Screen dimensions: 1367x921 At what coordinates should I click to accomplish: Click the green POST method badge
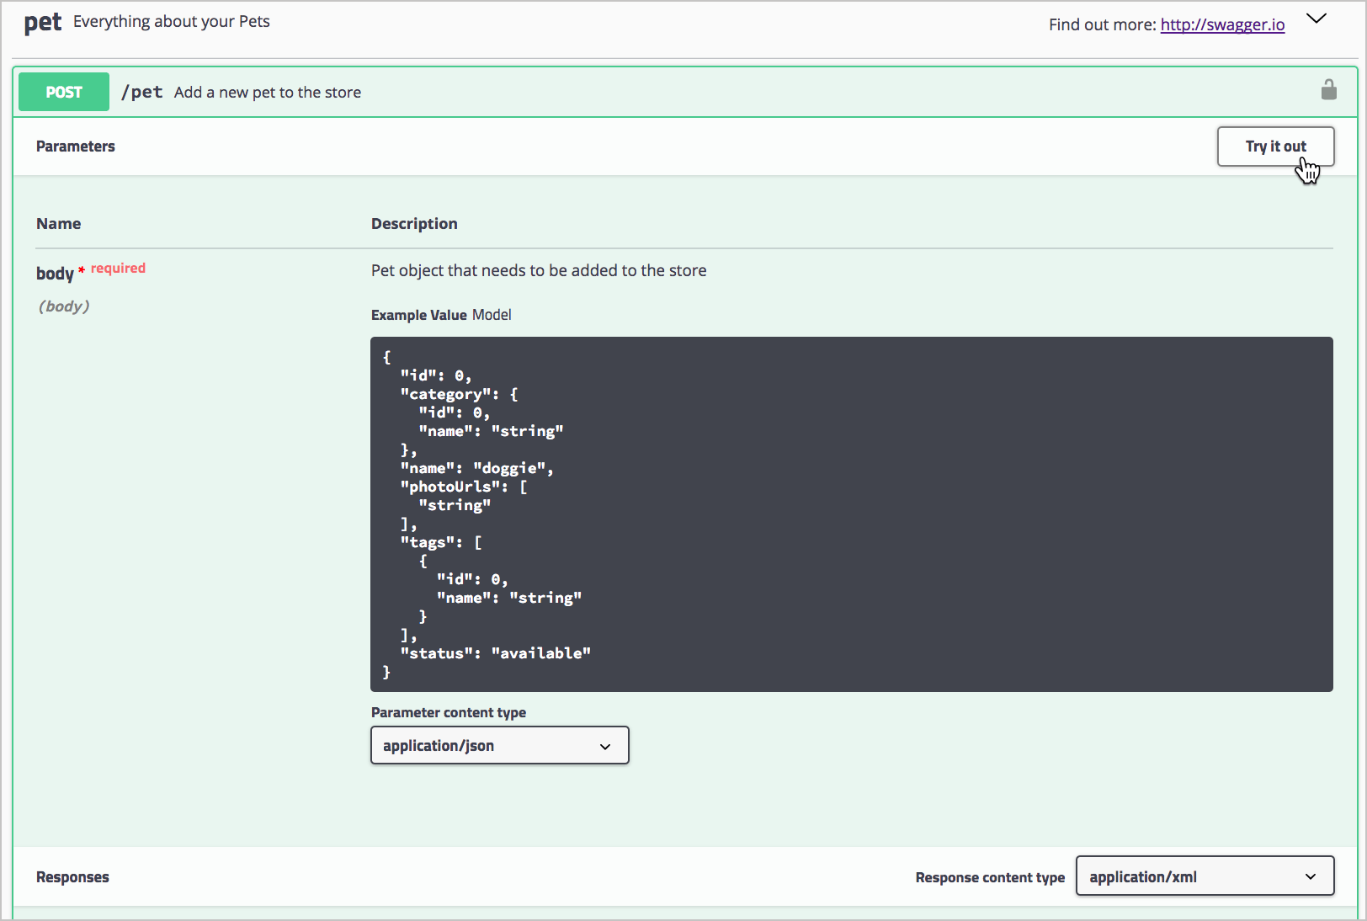click(64, 92)
